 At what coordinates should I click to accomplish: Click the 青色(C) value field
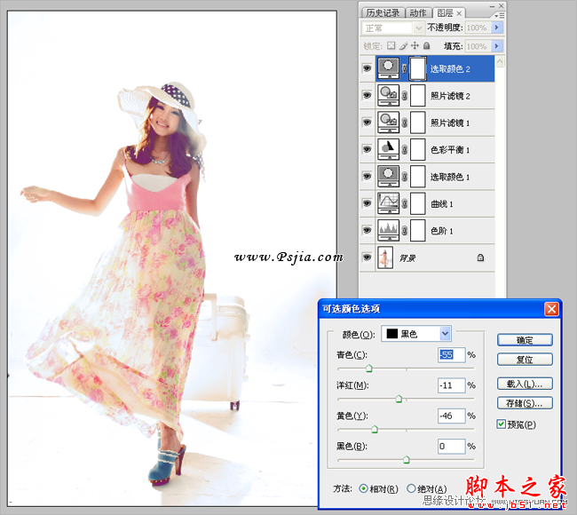(452, 355)
